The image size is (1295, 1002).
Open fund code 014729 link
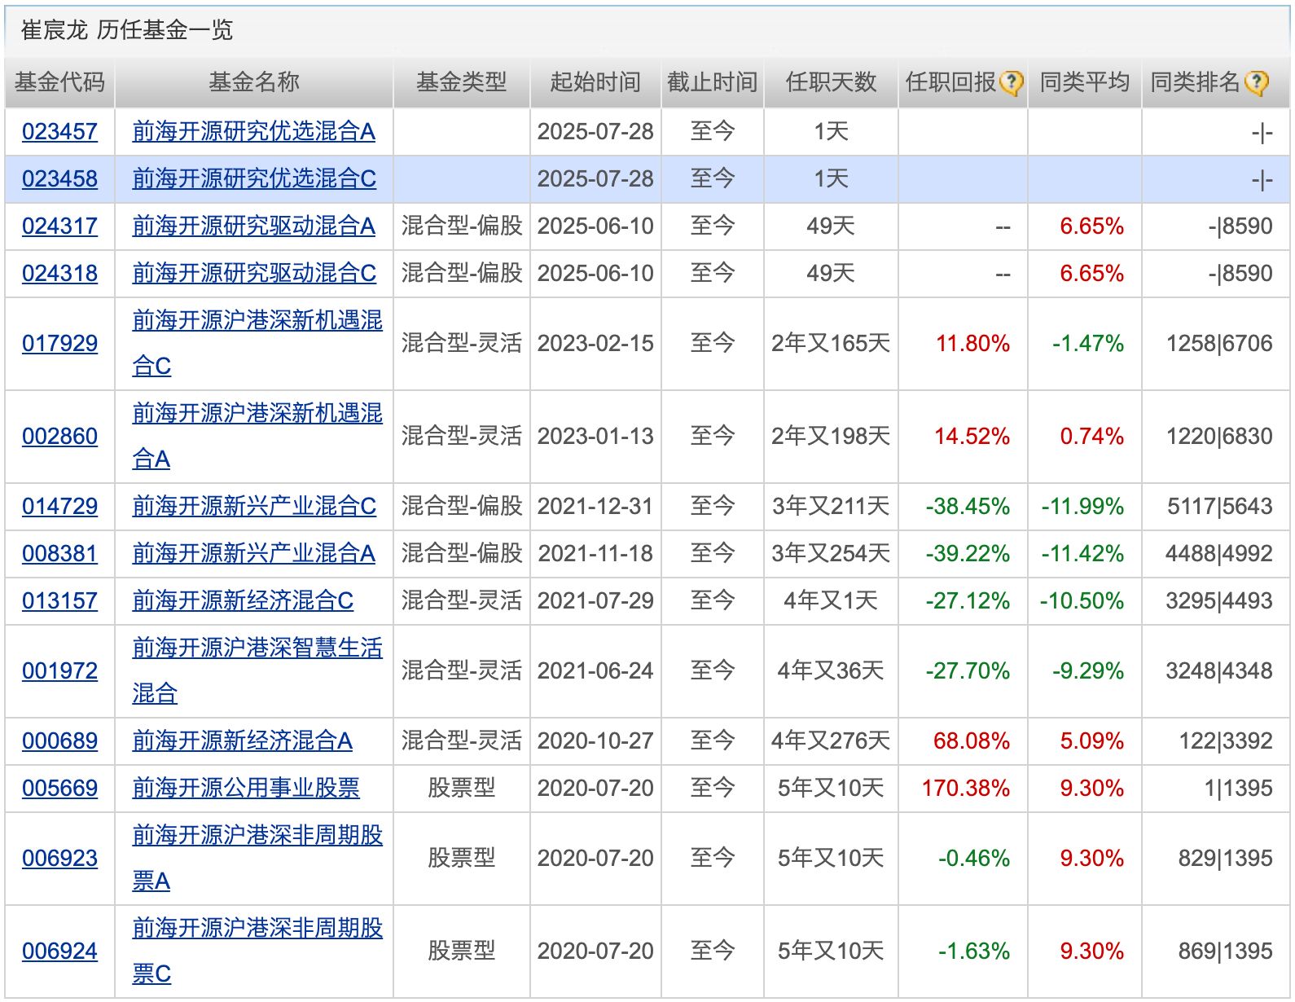pos(59,506)
